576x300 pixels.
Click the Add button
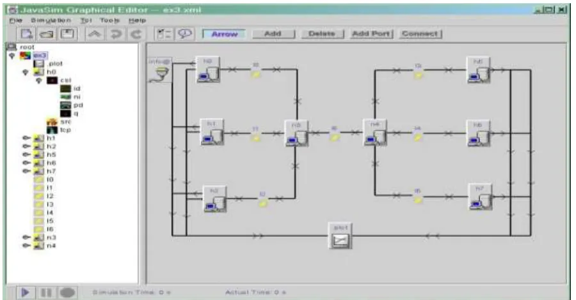pyautogui.click(x=273, y=34)
